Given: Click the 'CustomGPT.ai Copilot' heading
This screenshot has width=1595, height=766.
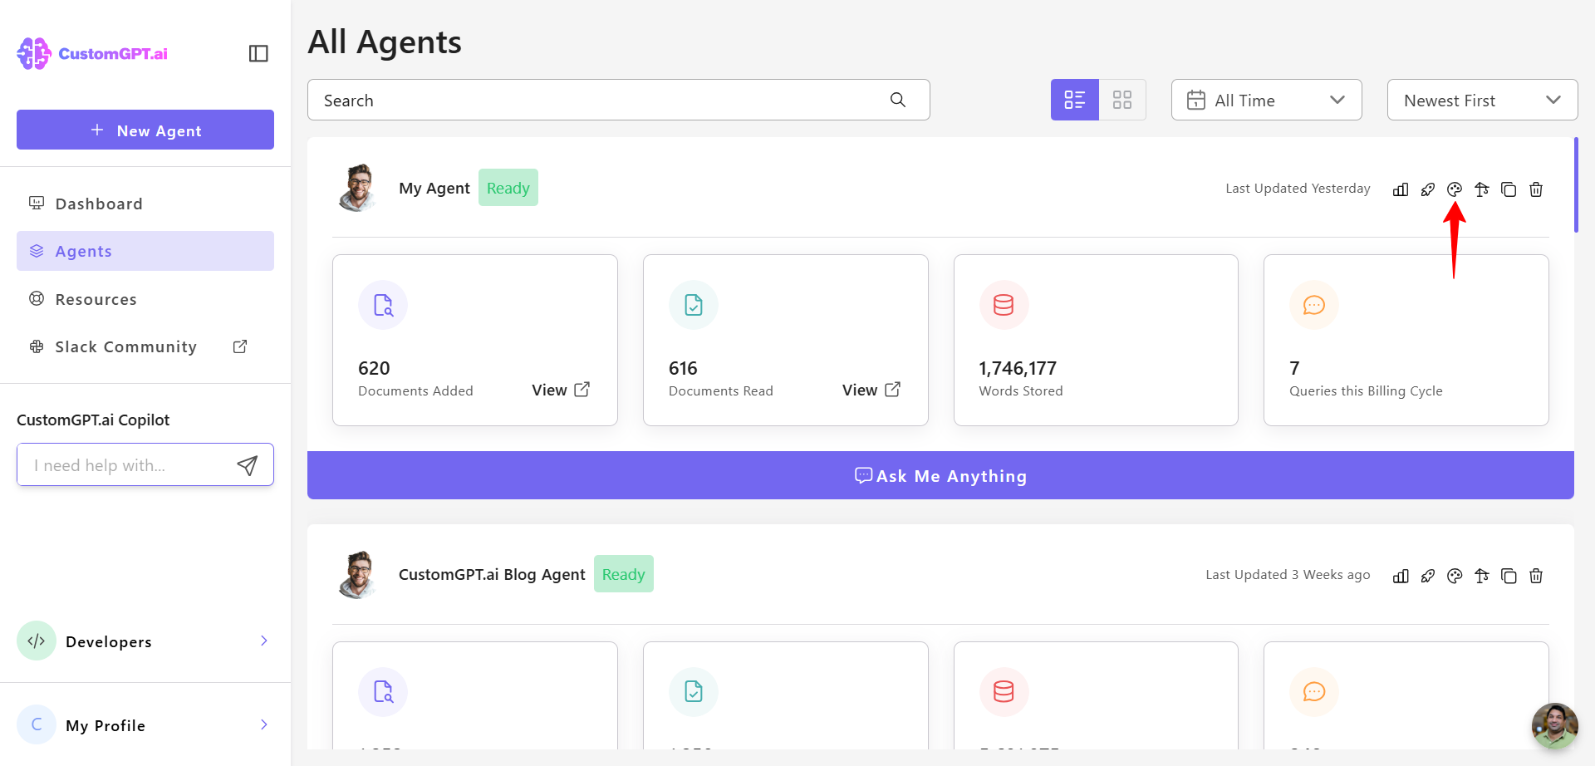Looking at the screenshot, I should point(93,420).
